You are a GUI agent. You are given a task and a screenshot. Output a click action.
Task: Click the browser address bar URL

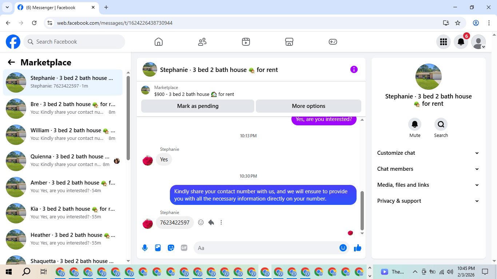tap(115, 23)
